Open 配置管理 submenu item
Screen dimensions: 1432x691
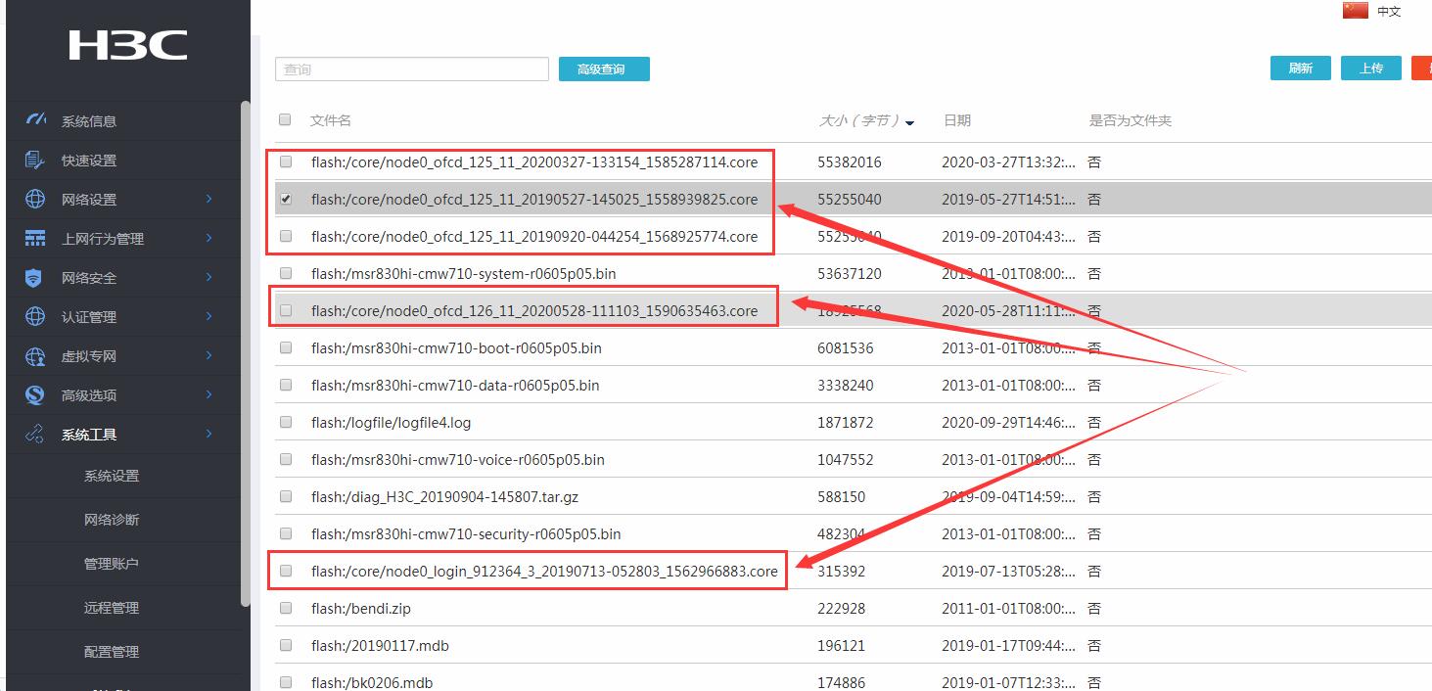112,652
